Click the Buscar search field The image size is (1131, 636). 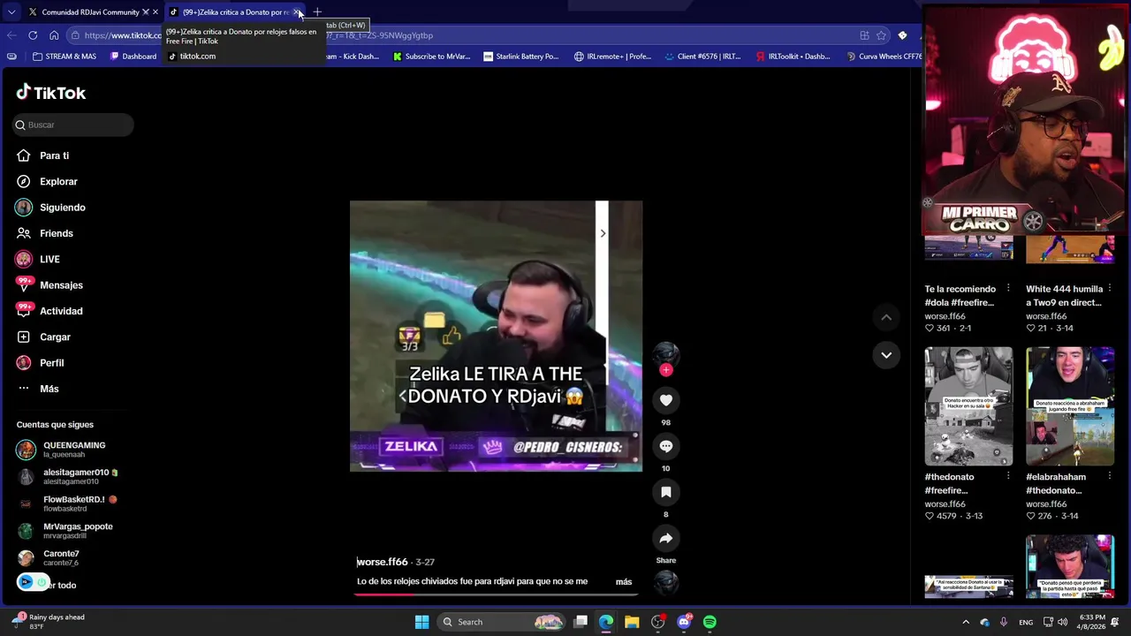(x=73, y=125)
